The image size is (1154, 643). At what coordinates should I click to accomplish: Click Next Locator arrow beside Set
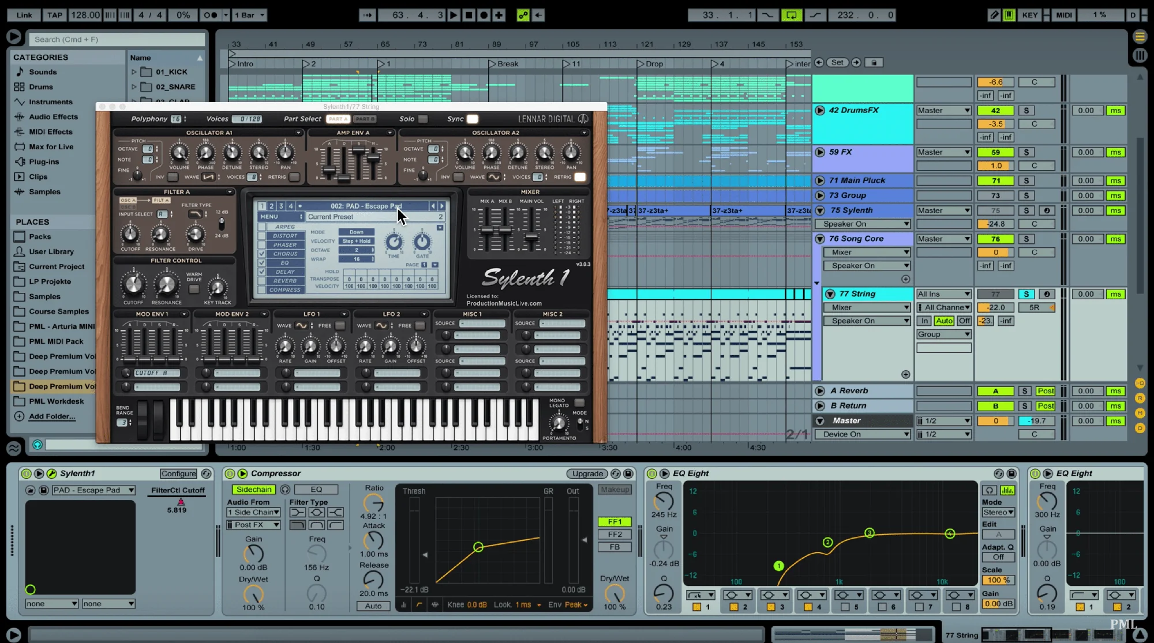[856, 62]
